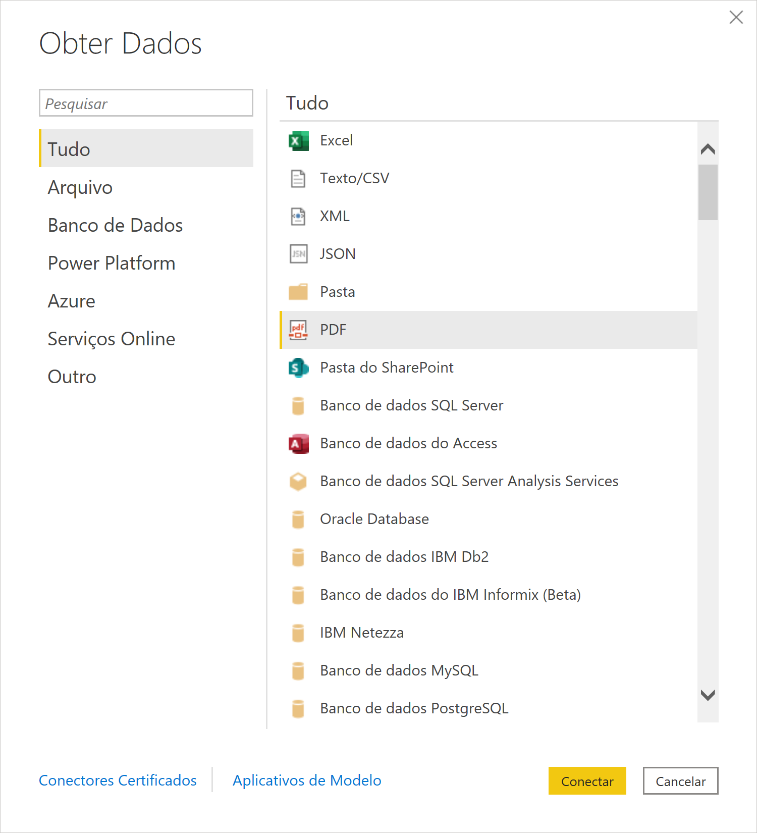
Task: Choose the IBM Netezza entry
Action: [x=489, y=633]
